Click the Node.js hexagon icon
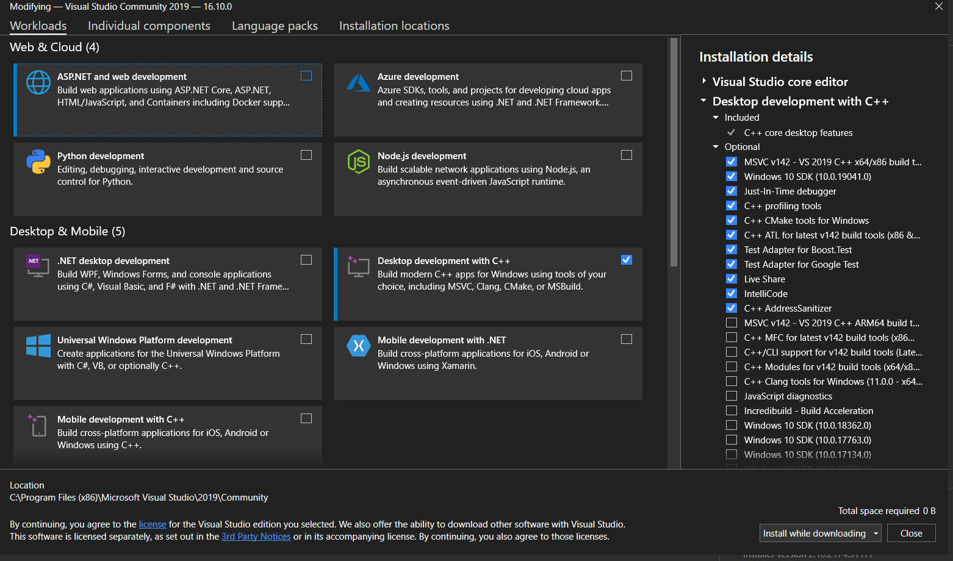 tap(359, 162)
